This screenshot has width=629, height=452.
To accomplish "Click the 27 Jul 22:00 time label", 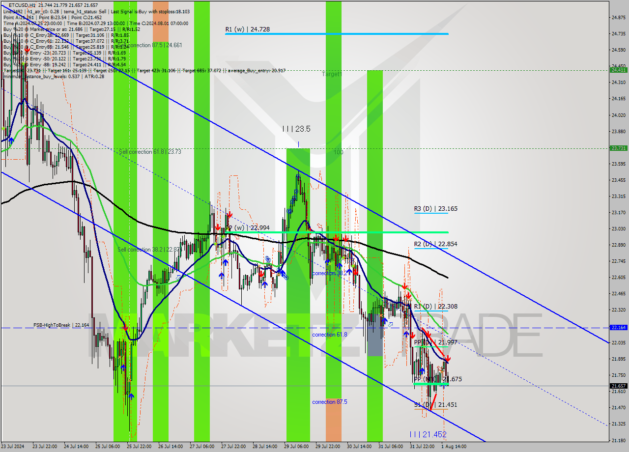I will coord(233,447).
